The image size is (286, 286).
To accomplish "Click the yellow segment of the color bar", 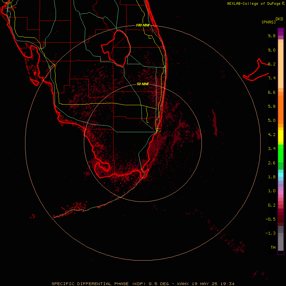I will click(281, 136).
